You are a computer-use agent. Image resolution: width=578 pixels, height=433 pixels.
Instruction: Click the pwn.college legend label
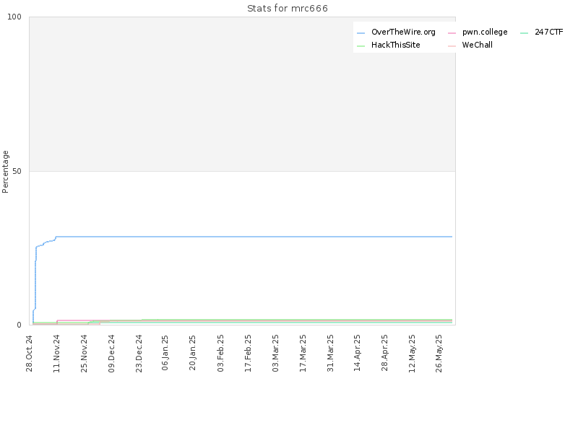[x=485, y=32]
